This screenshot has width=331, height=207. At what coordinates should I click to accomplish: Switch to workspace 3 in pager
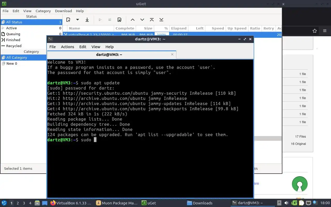coord(24,203)
